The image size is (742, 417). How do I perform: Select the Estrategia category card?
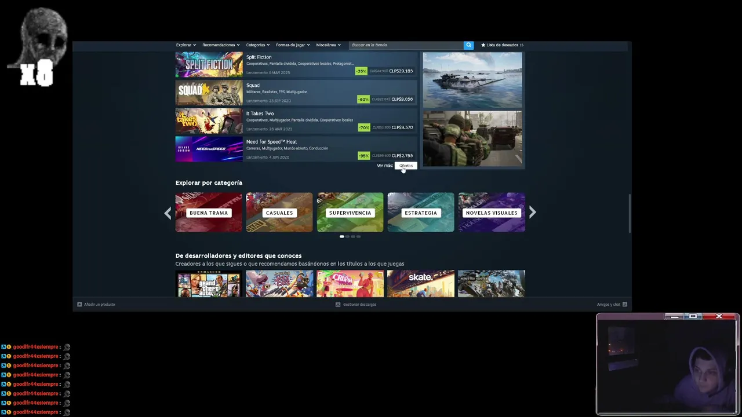421,213
